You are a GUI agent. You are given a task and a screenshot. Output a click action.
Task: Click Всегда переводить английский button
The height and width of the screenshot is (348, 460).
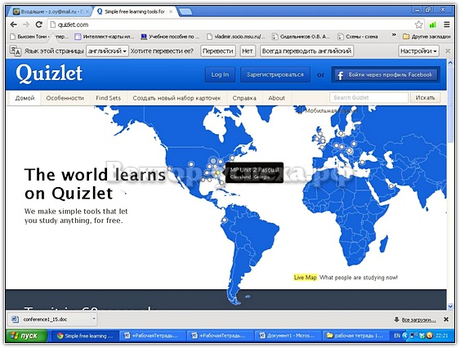pyautogui.click(x=306, y=51)
